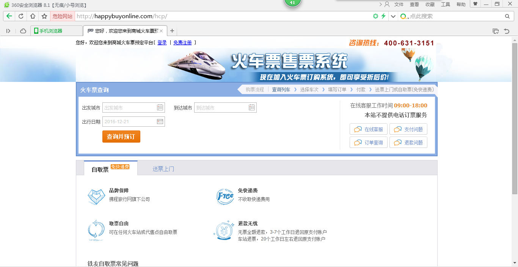
Task: Go back with the browser back arrow
Action: click(9, 16)
